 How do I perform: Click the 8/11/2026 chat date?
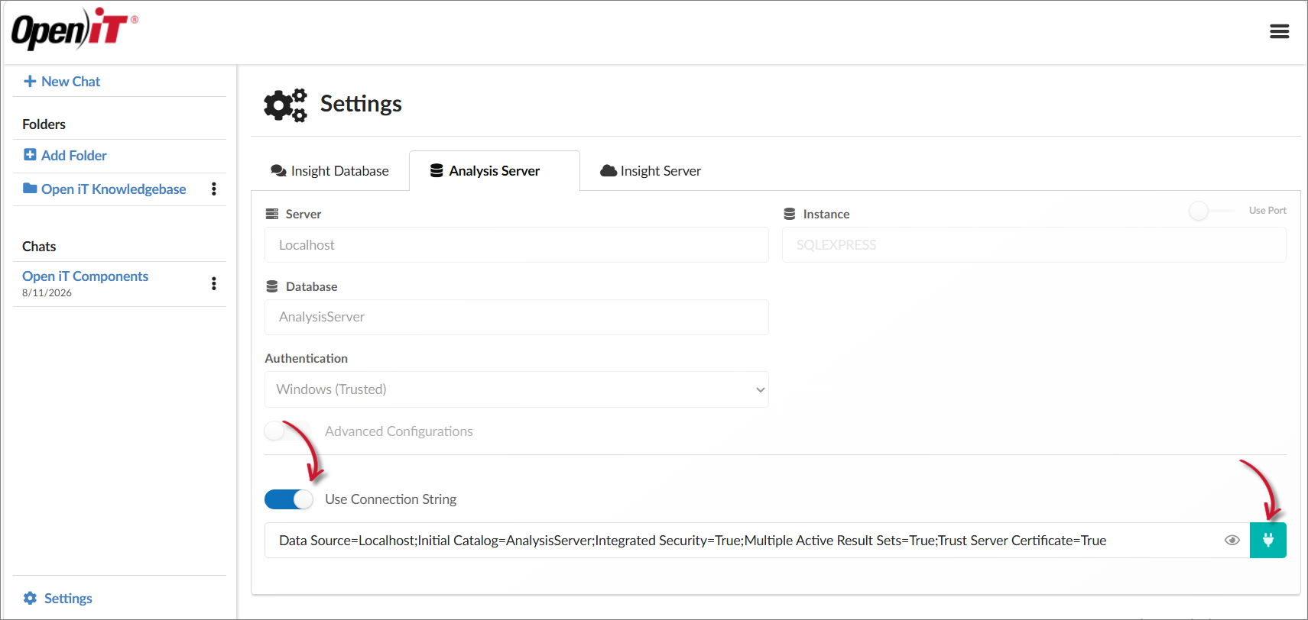point(47,293)
